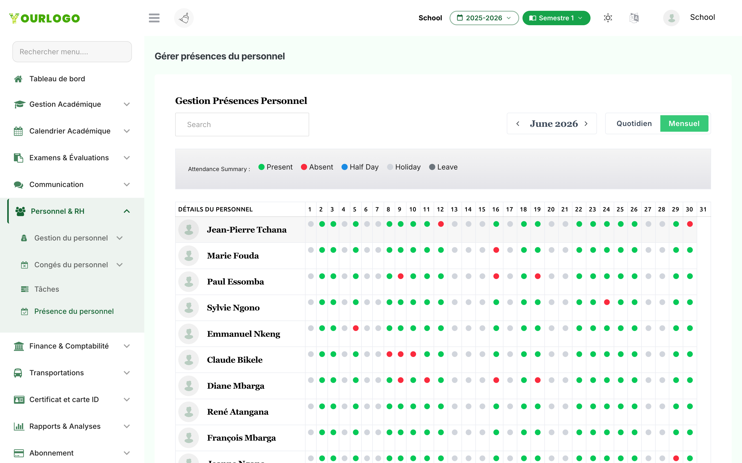This screenshot has width=742, height=463.
Task: Click François Mbarga's name
Action: (241, 438)
